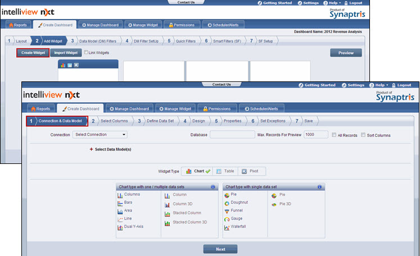
Task: Open Manage Dashboard tab in back window
Action: coord(101,25)
